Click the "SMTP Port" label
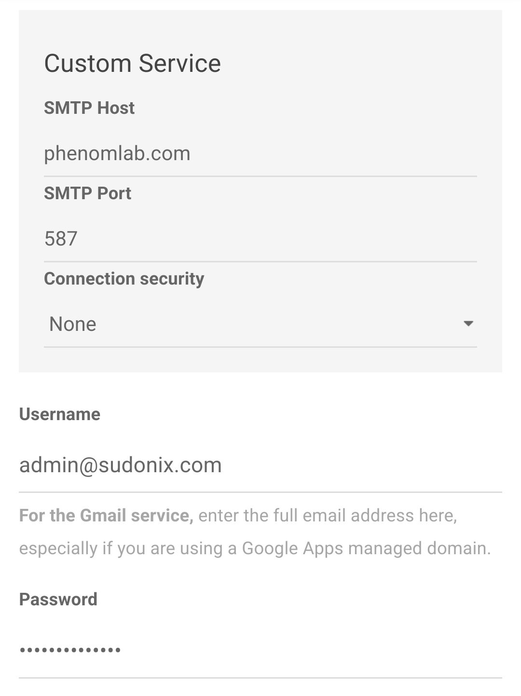 (x=87, y=193)
